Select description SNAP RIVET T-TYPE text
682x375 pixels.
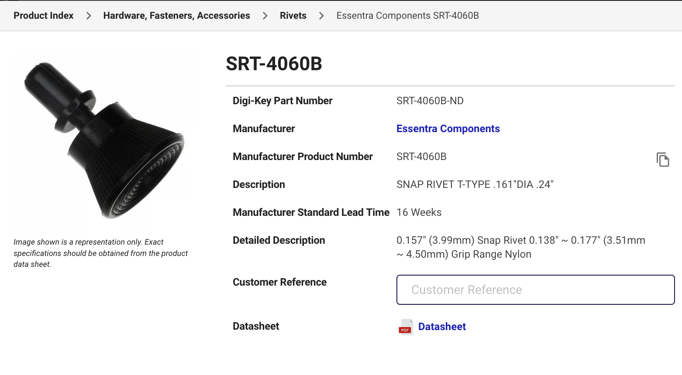(475, 184)
